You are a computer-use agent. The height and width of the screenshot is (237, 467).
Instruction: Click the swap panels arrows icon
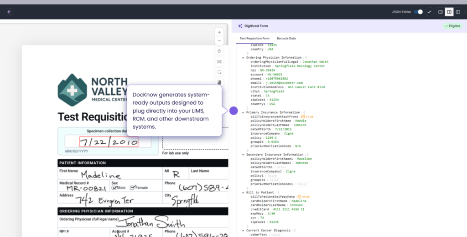click(429, 12)
